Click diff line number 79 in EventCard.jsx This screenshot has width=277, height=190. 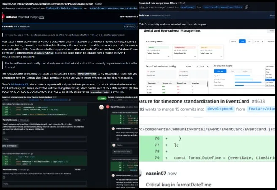(x=157, y=157)
